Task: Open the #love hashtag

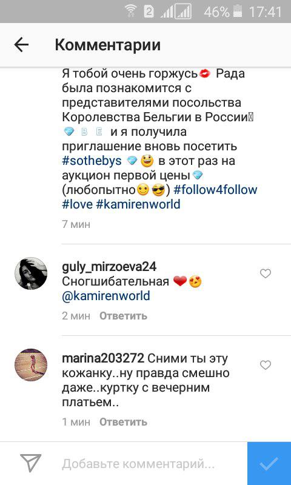Action: click(78, 204)
